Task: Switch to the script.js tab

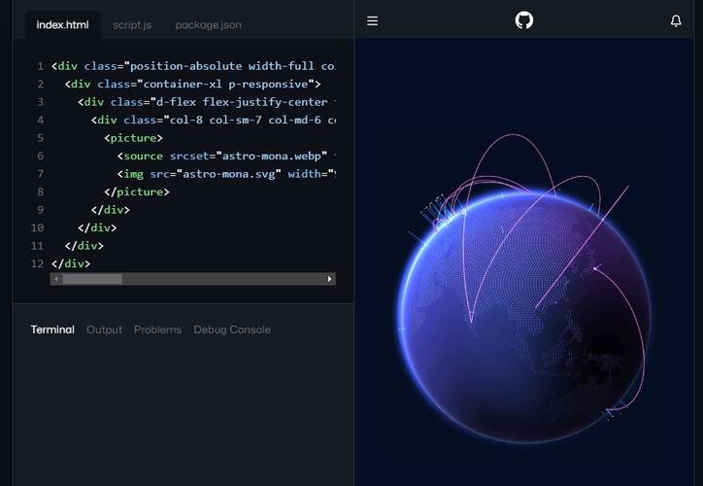Action: [x=132, y=25]
